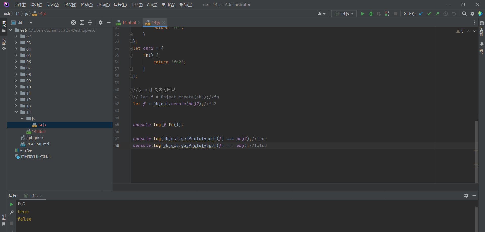This screenshot has width=485, height=232.
Task: Open editor tab options menu
Action: (475, 22)
